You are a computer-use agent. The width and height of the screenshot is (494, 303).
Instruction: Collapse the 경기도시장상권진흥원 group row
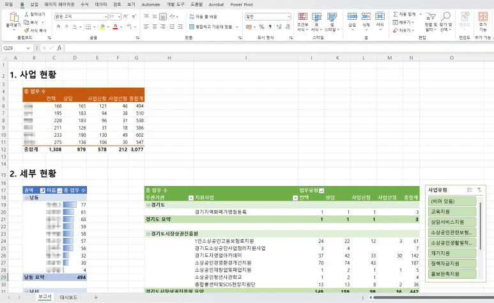coord(148,234)
